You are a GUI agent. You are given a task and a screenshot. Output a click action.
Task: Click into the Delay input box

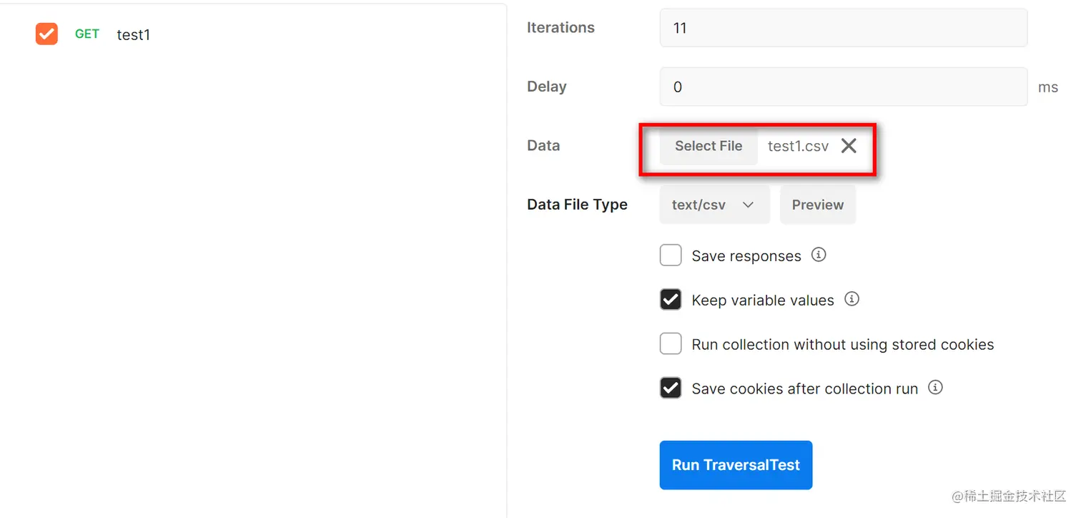(x=843, y=87)
